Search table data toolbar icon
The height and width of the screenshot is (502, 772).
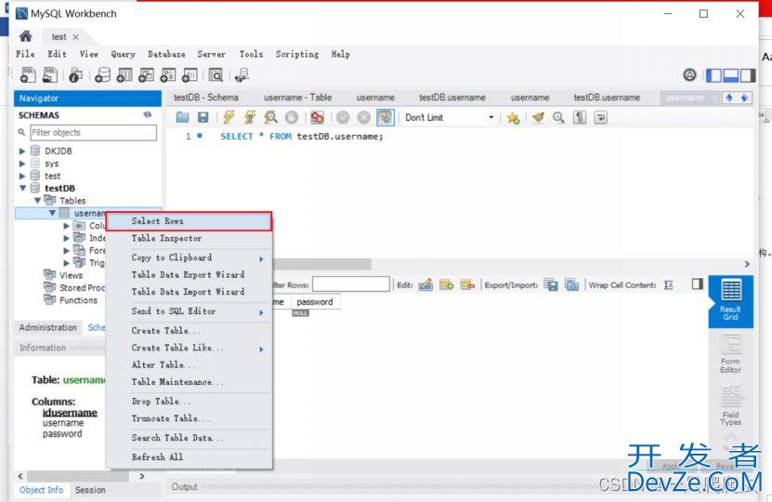tap(216, 75)
